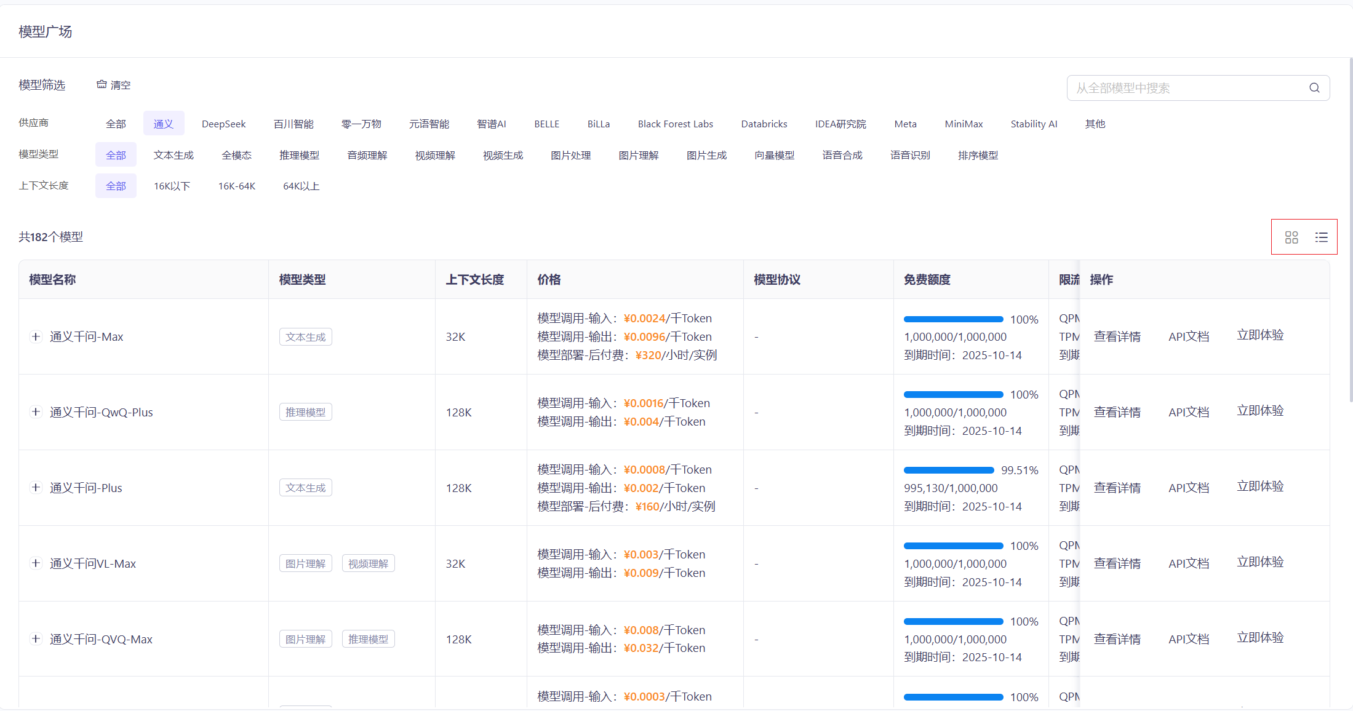This screenshot has width=1353, height=711.
Task: Click the search magnifier icon
Action: point(1314,88)
